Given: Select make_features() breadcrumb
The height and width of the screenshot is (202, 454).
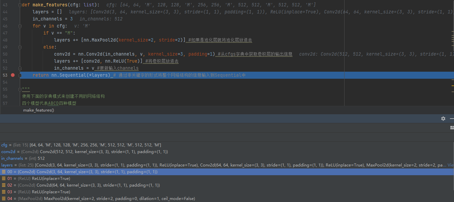Looking at the screenshot, I should click(x=39, y=110).
